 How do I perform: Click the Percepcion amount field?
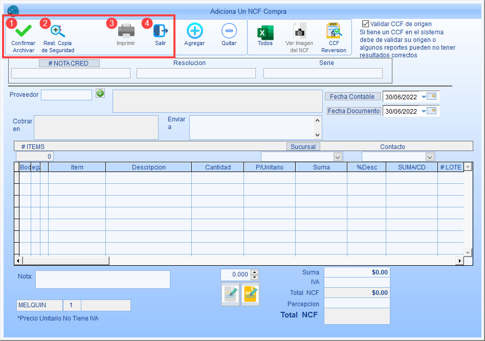click(357, 303)
